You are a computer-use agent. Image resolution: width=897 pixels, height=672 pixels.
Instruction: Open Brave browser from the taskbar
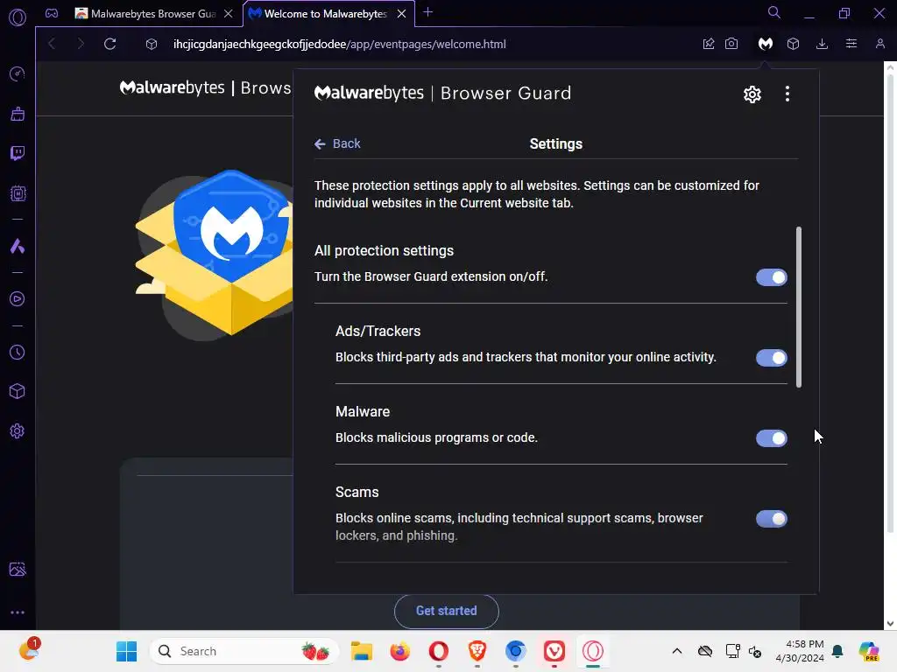(x=477, y=651)
